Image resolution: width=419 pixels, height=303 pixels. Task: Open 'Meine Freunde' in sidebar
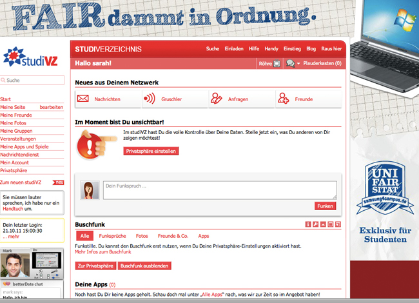coord(16,115)
